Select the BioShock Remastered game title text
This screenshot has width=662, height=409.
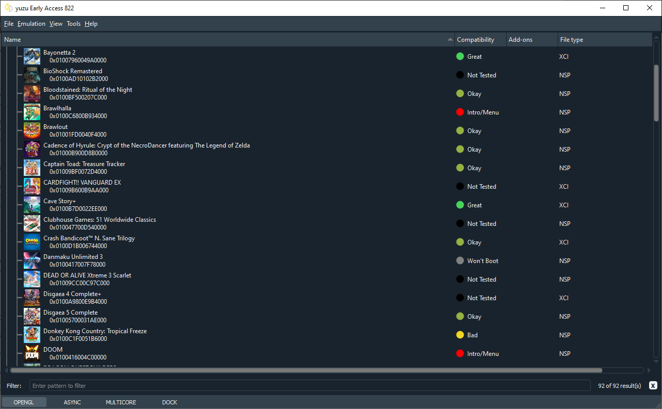click(x=73, y=71)
